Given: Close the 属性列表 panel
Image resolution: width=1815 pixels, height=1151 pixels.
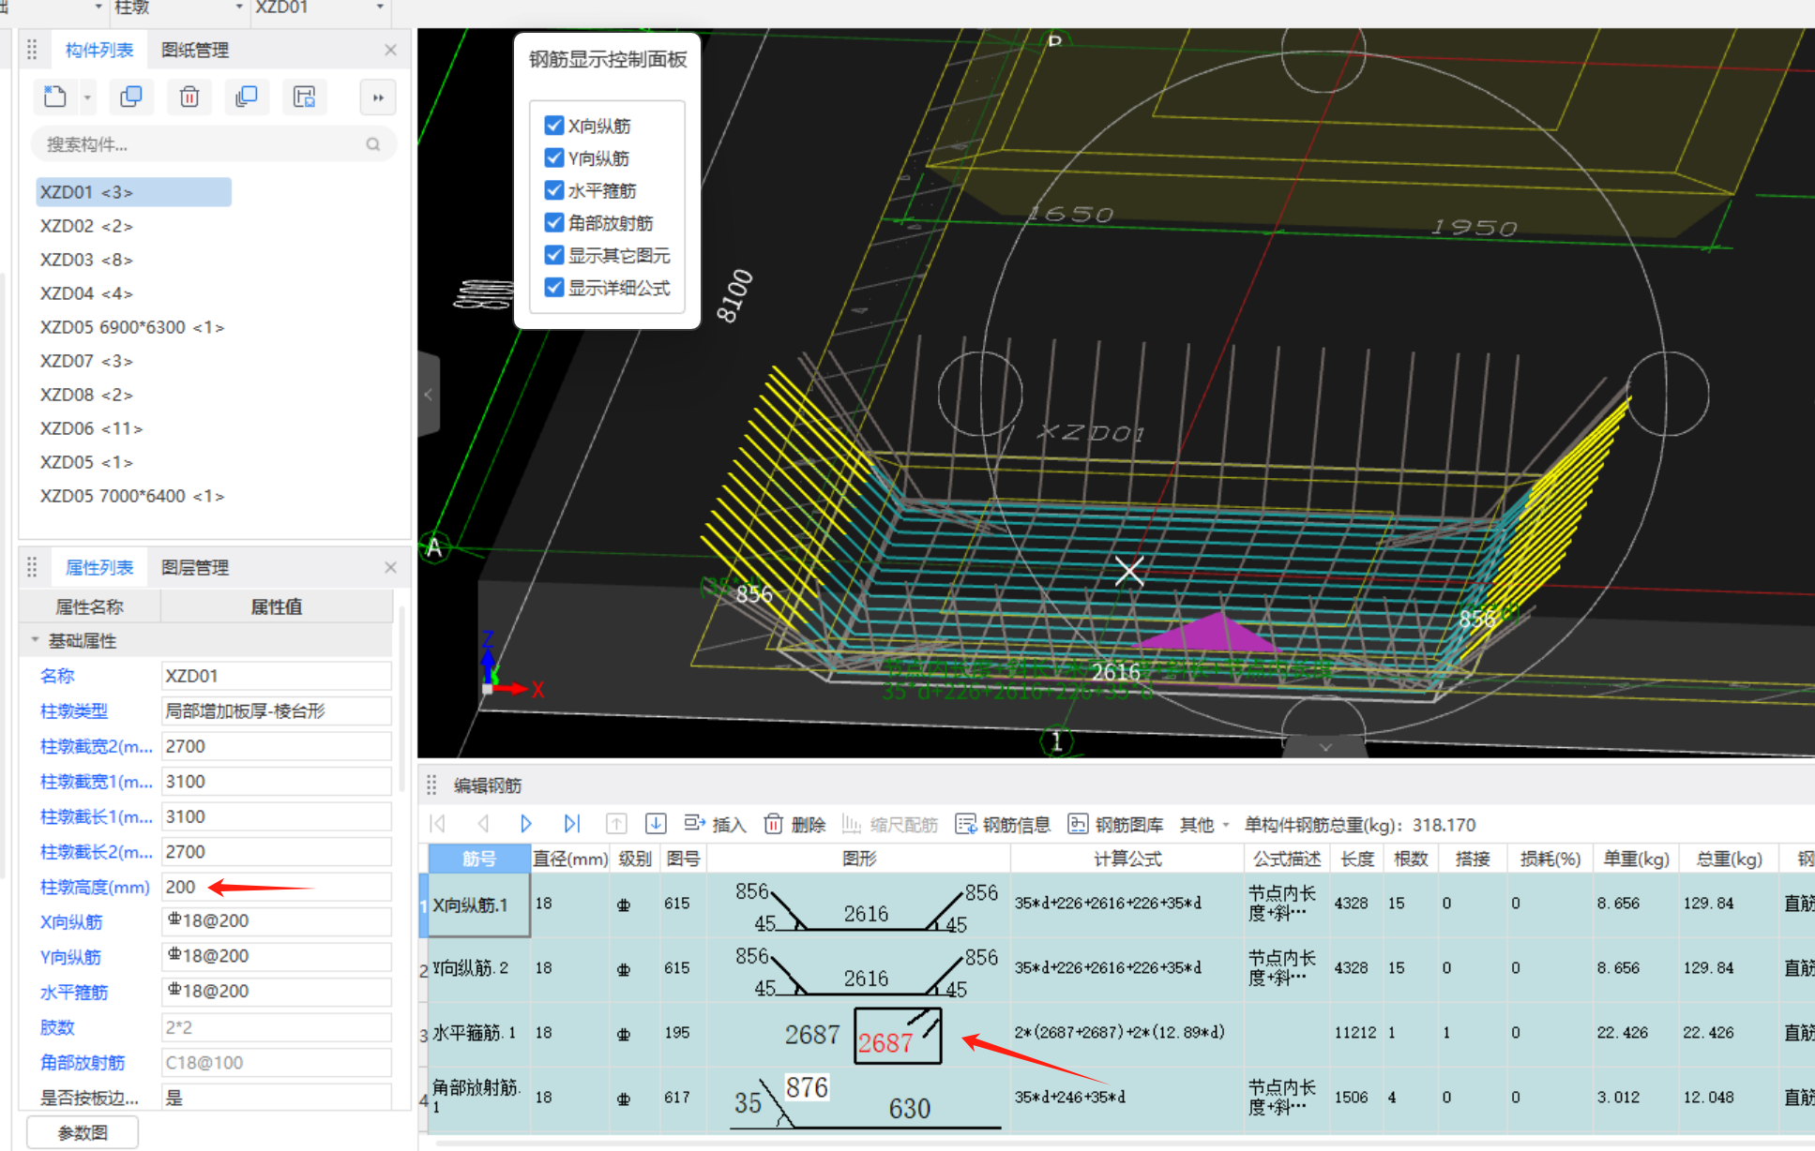Looking at the screenshot, I should pyautogui.click(x=391, y=567).
